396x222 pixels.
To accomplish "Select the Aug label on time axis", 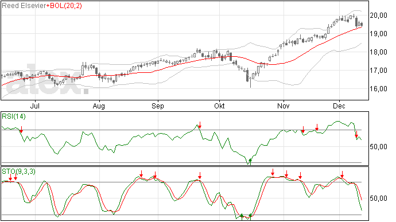I will 99,106.
